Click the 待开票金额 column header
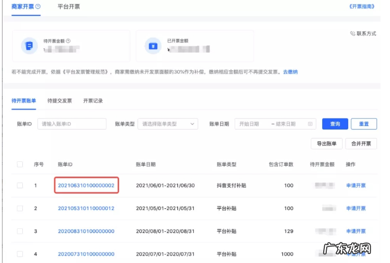This screenshot has height=263, width=390. pos(322,164)
